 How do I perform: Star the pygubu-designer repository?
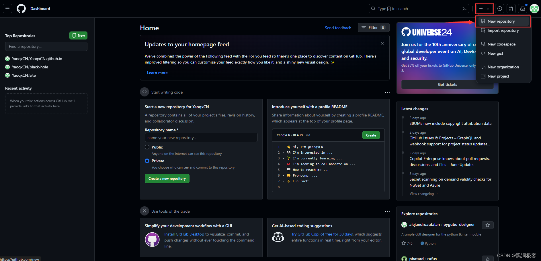click(x=488, y=225)
